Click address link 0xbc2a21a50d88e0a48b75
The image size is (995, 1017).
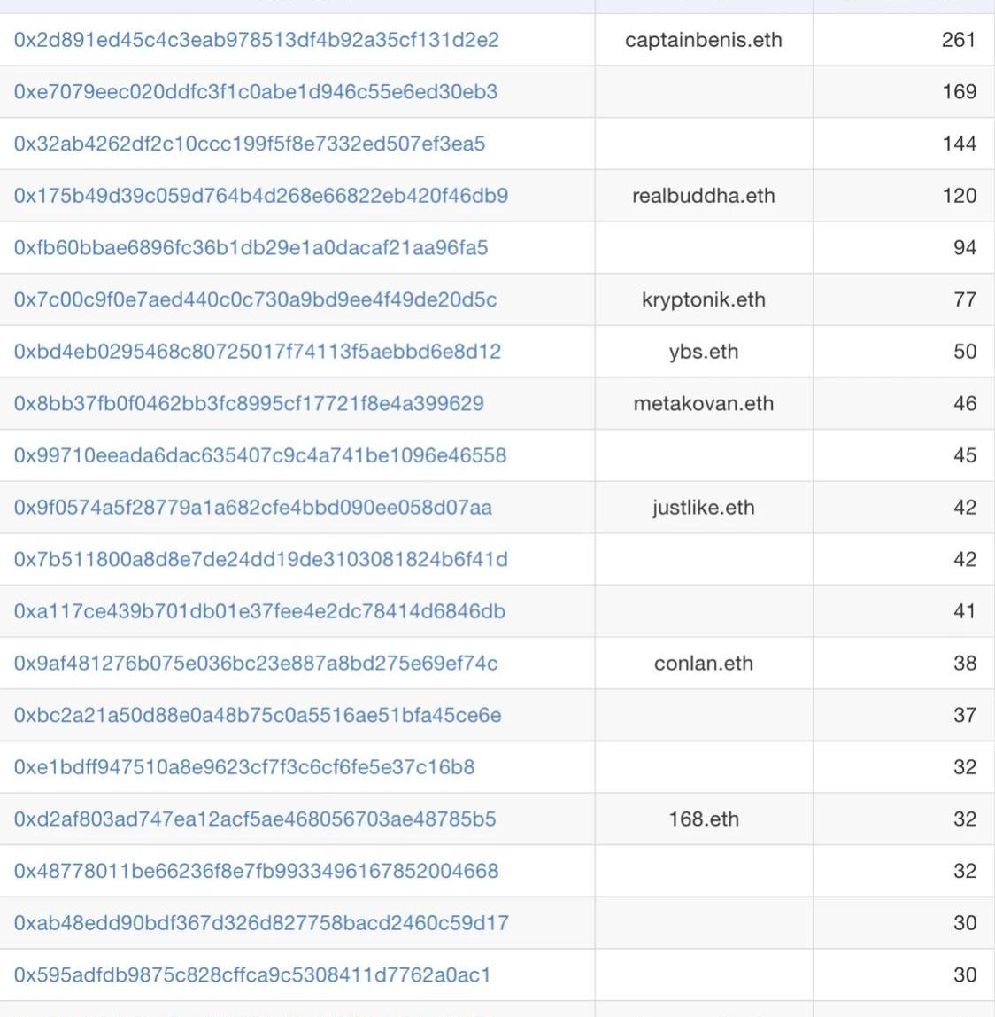258,715
